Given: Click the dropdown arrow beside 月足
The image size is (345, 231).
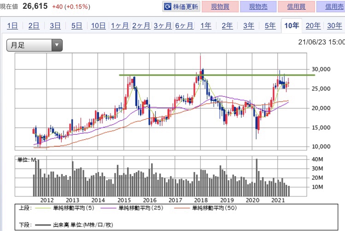Looking at the screenshot, I should point(57,45).
